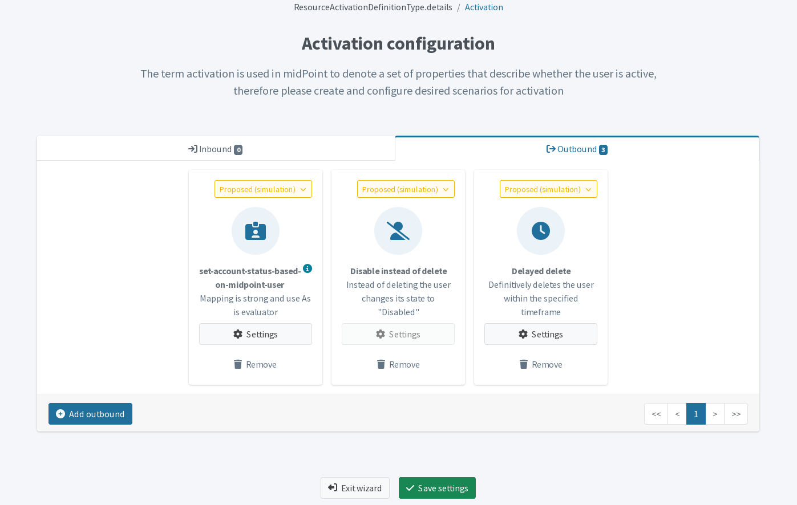Remove the set-account-status-based-on-midpoint-user mapping

(256, 364)
